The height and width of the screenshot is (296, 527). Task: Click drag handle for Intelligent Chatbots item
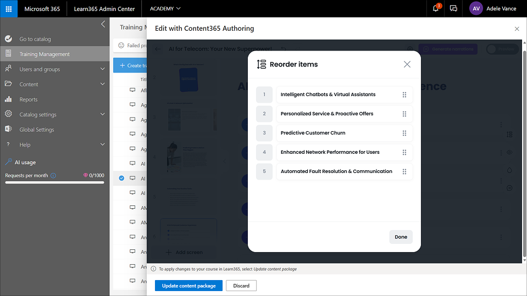404,94
